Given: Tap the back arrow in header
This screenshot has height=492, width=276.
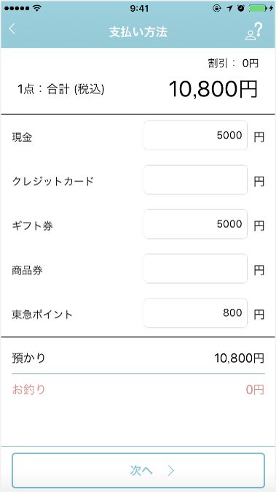Looking at the screenshot, I should (12, 29).
